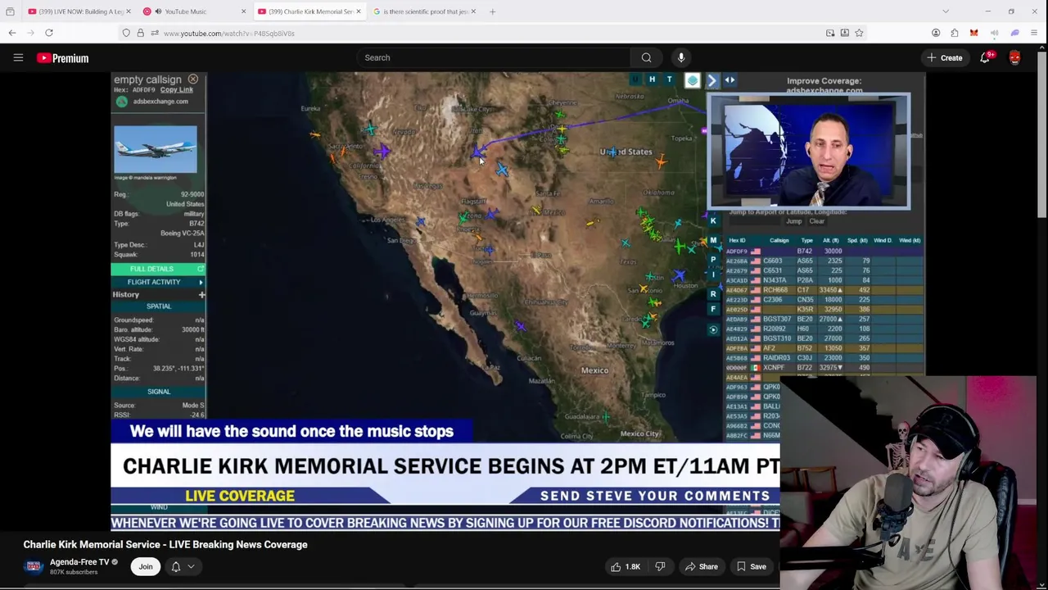
Task: Open the Firefox View tab icon
Action: pyautogui.click(x=10, y=11)
